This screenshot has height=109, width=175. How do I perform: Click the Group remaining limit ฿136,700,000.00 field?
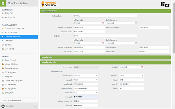pyautogui.click(x=89, y=32)
